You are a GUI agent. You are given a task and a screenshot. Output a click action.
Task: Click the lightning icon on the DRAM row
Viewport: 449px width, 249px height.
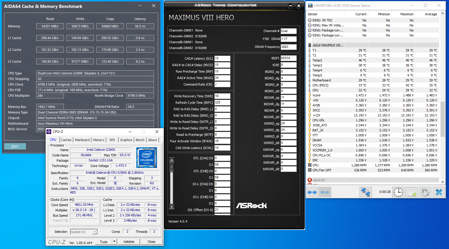point(310,140)
